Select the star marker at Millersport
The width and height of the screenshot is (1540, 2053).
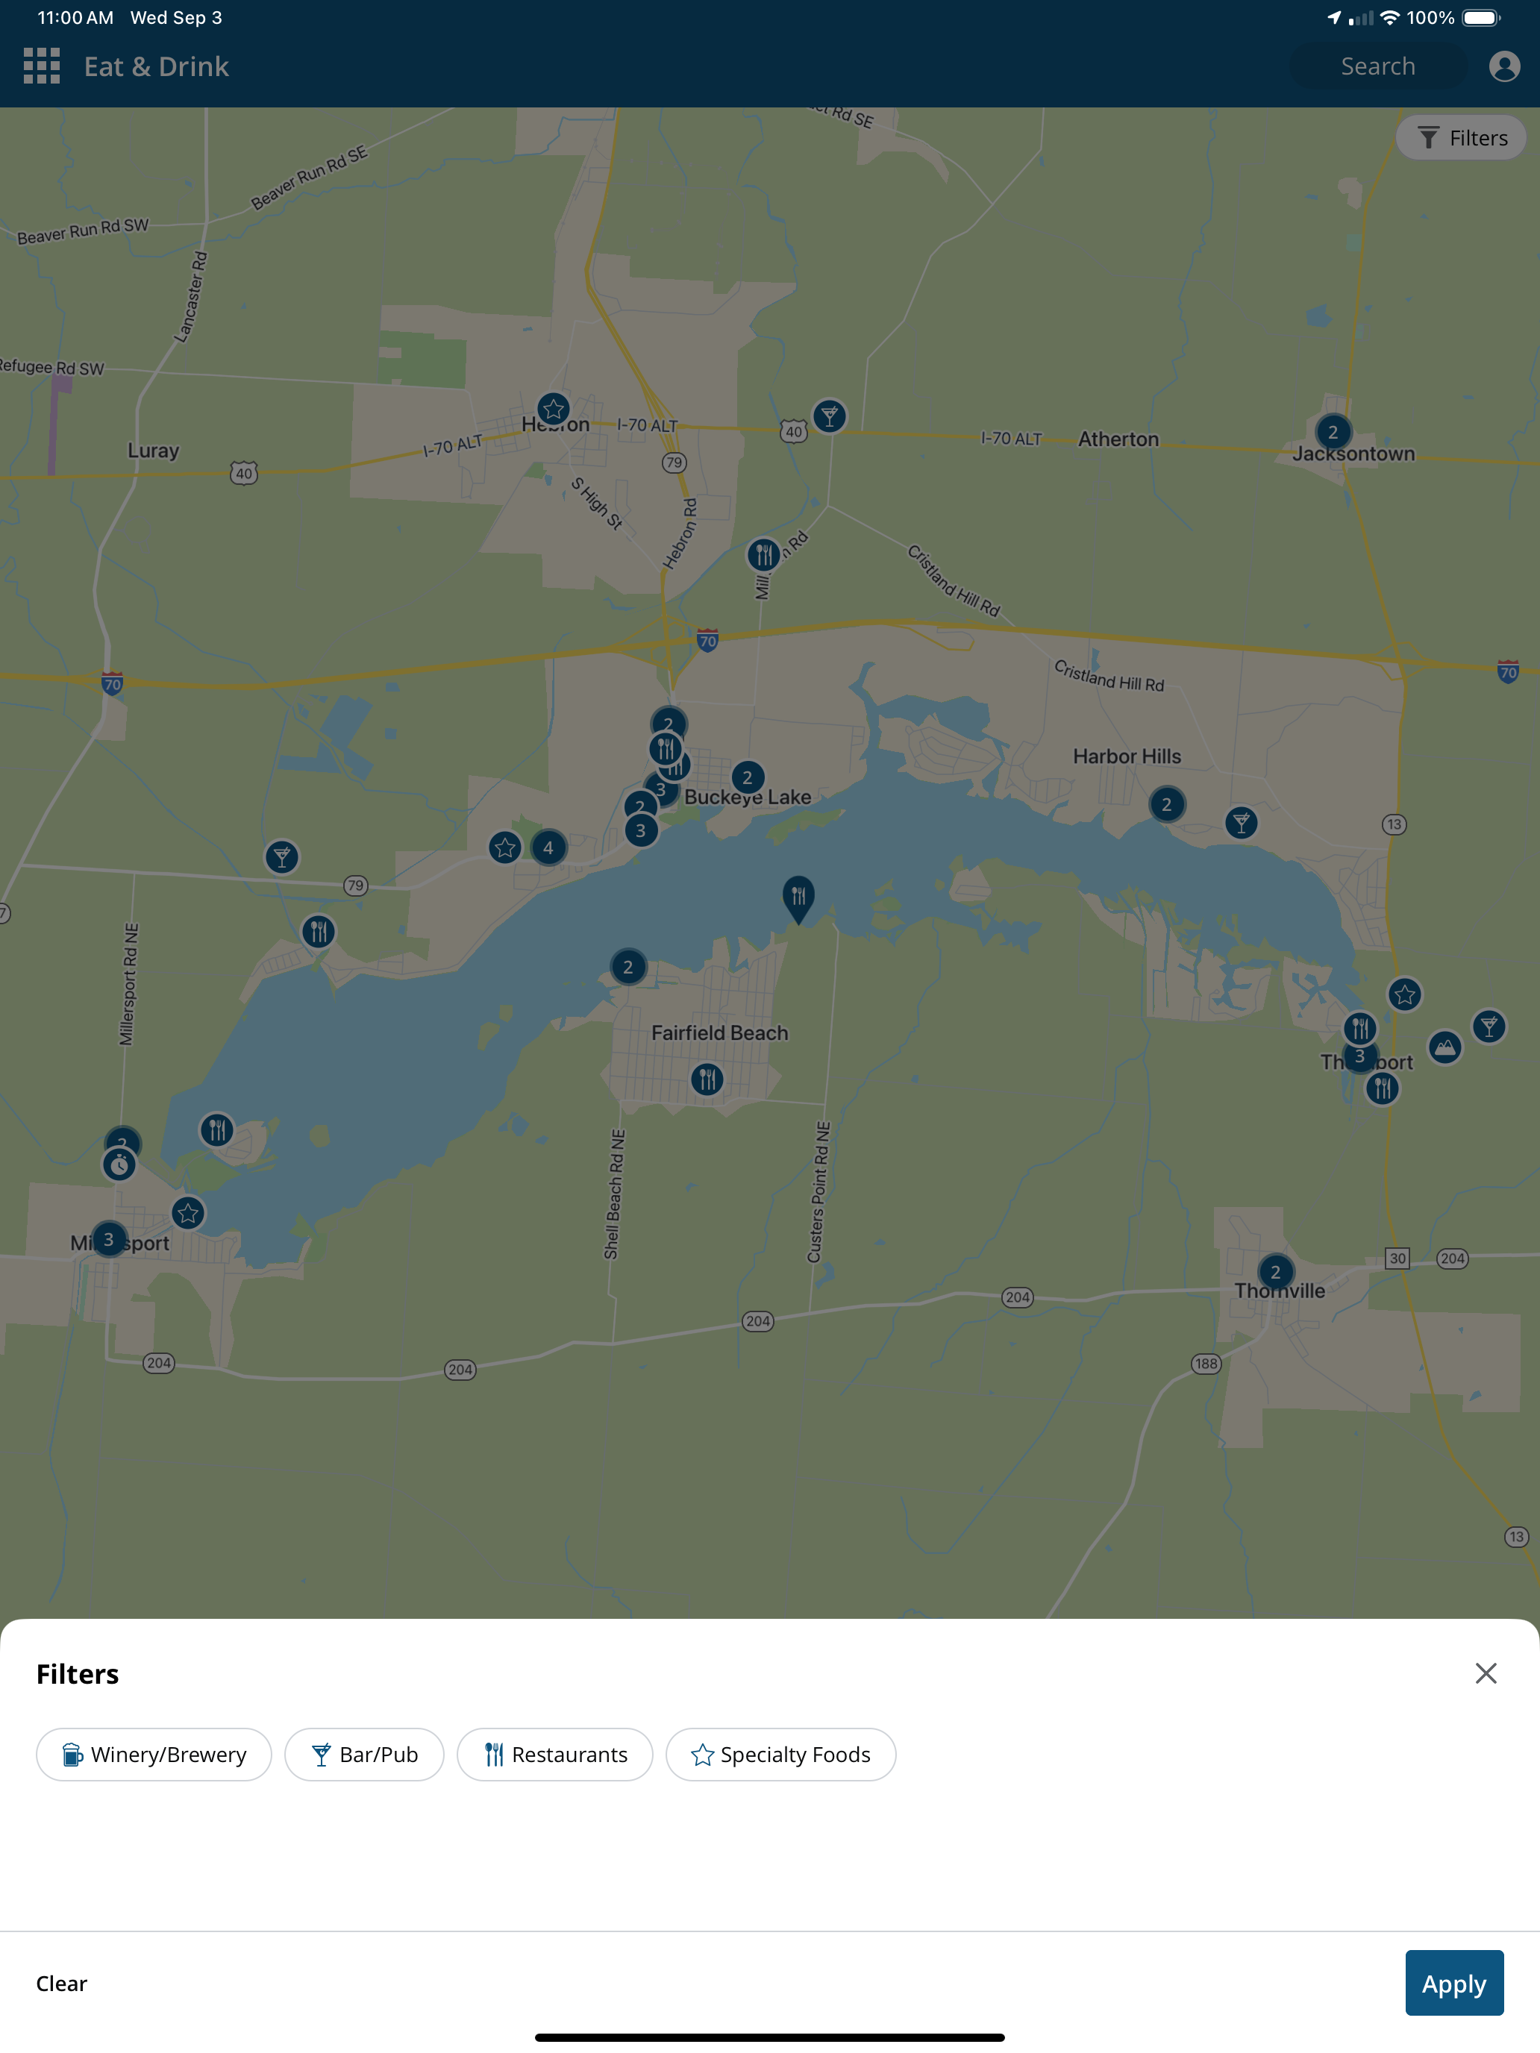coord(187,1213)
